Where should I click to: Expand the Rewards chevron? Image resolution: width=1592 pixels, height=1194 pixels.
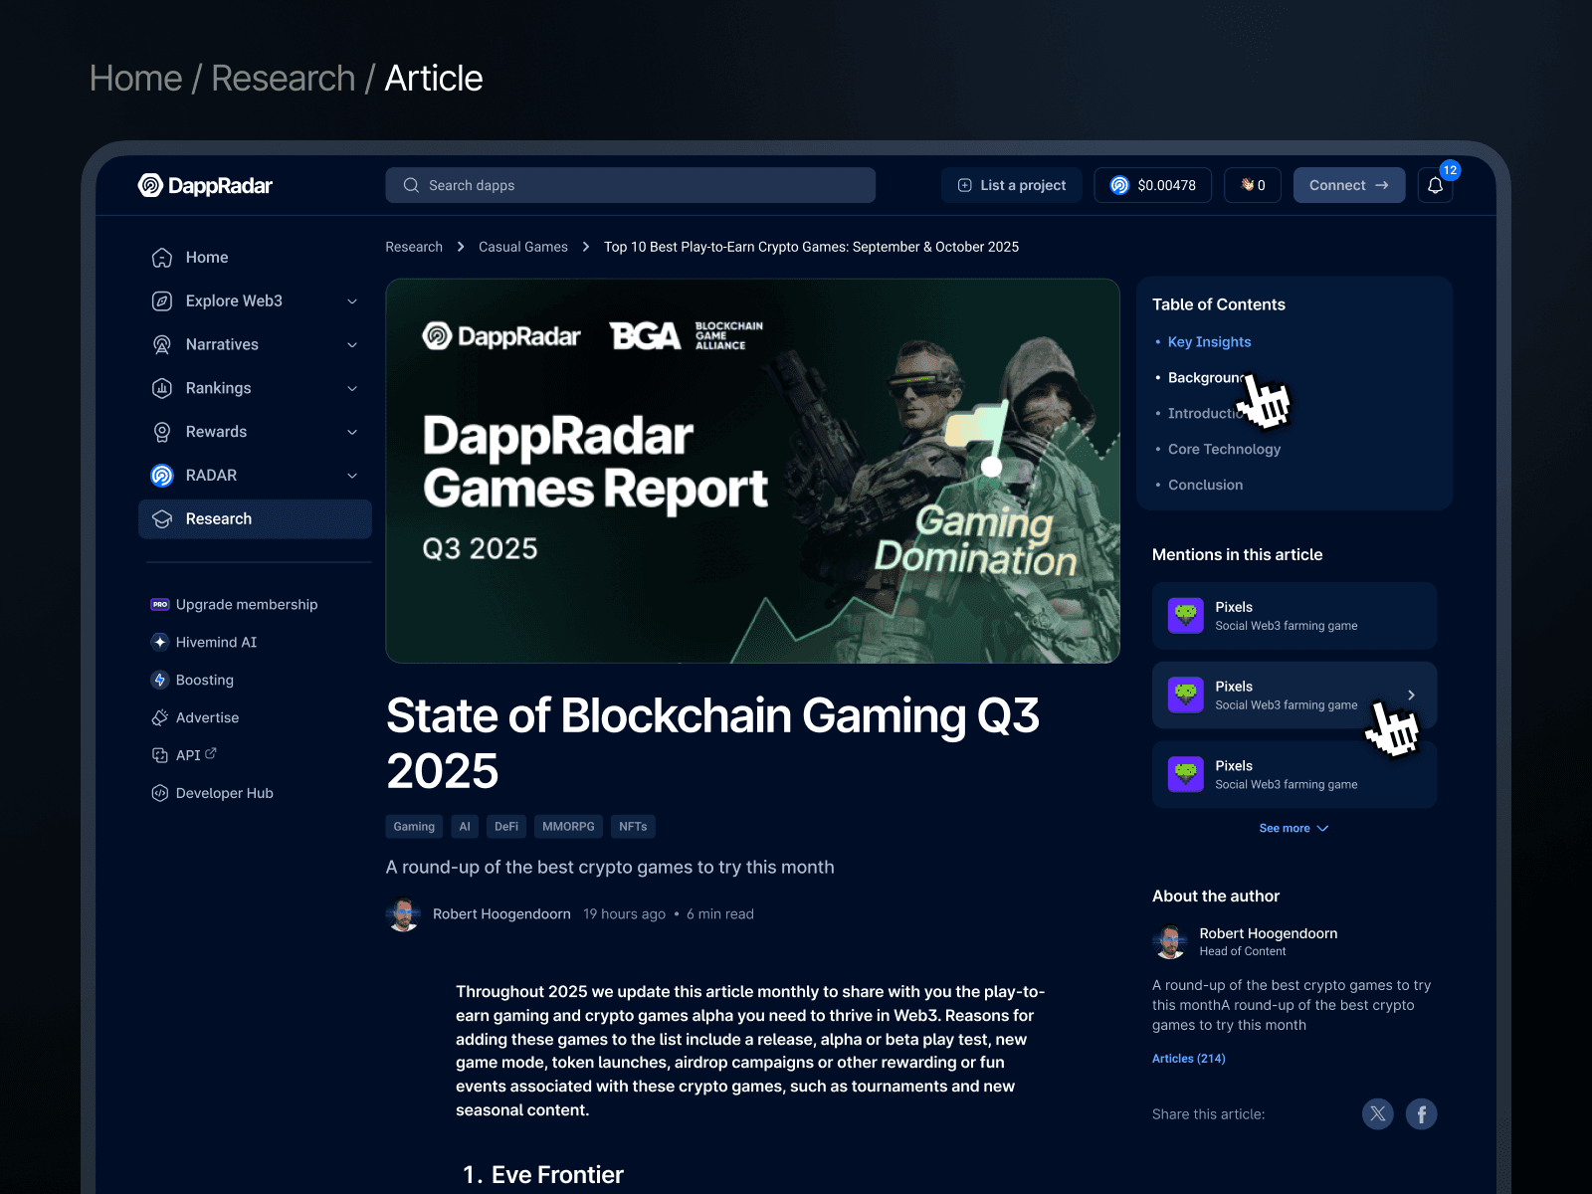point(352,432)
